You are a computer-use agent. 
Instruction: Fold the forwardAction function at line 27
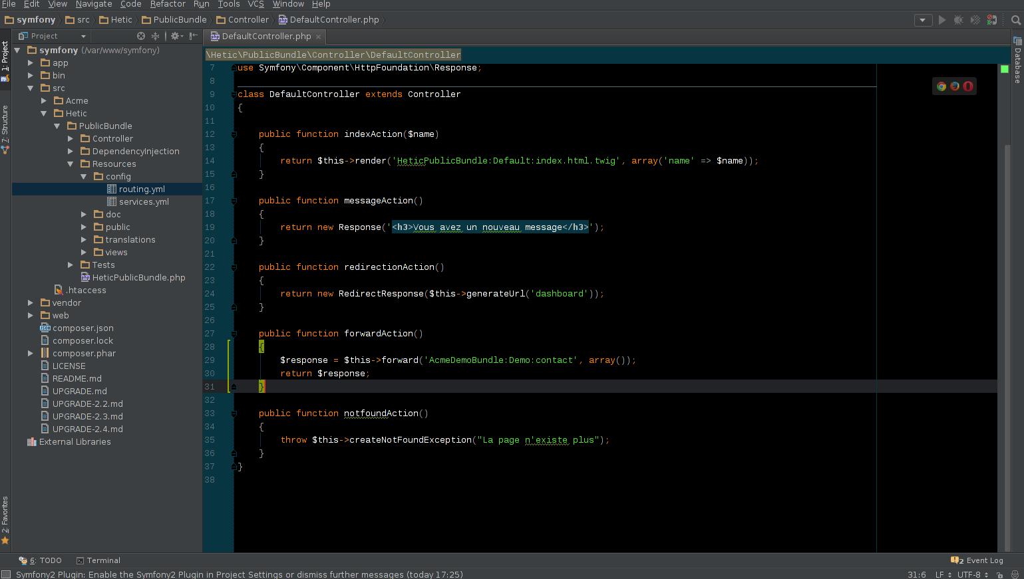tap(234, 334)
